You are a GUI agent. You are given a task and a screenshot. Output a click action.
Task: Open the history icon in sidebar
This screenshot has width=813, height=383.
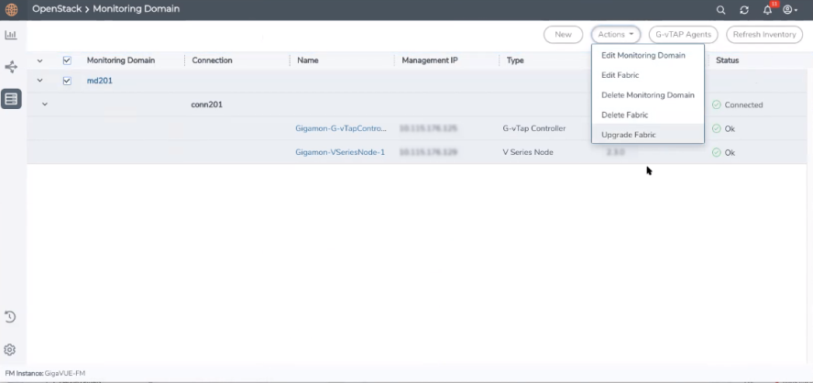click(x=11, y=317)
